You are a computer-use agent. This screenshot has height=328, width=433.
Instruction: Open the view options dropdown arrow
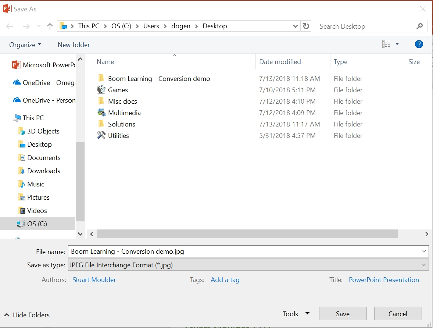397,44
